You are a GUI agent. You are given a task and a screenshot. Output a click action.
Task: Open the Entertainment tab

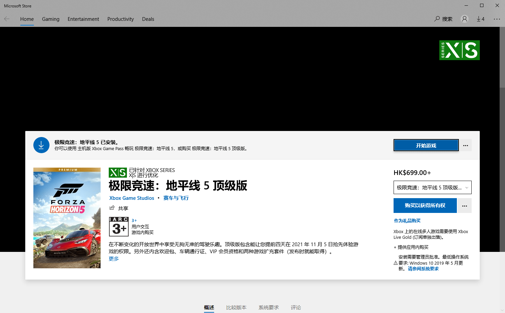click(x=83, y=19)
